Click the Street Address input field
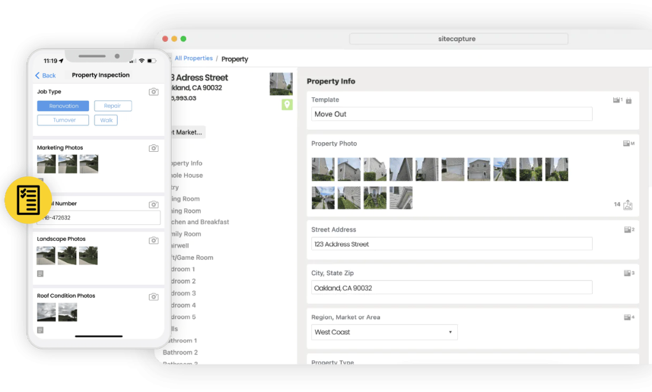The width and height of the screenshot is (652, 392). [x=451, y=245]
